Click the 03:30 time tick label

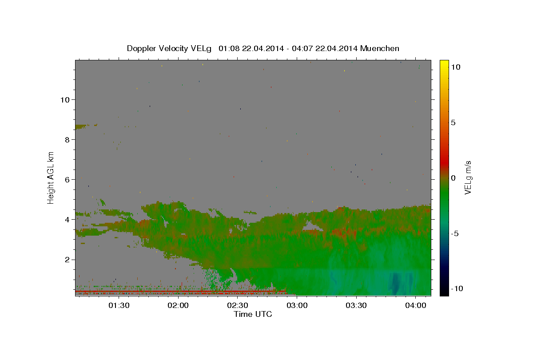coord(356,305)
